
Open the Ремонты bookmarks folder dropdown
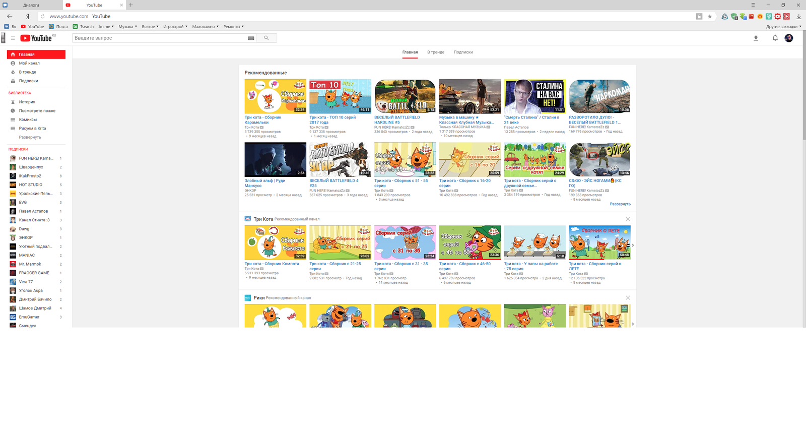tap(234, 27)
